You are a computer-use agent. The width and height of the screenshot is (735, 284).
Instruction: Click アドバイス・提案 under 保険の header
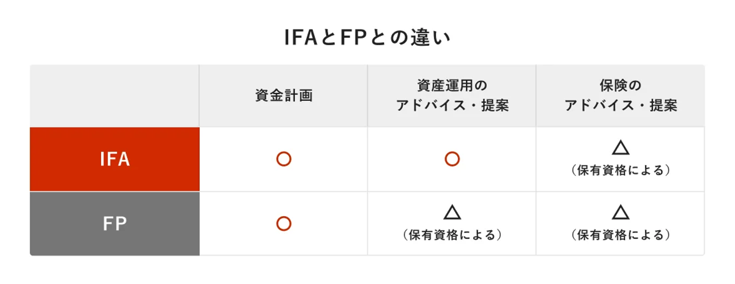620,106
